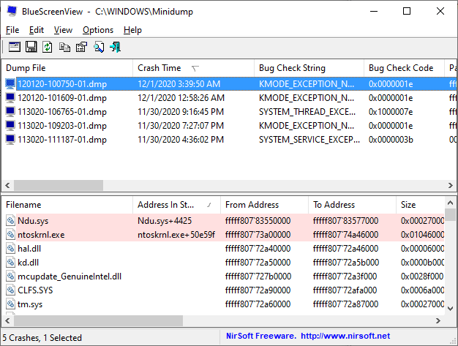Image resolution: width=458 pixels, height=346 pixels.
Task: Click the driver icon beside ntoskrnl.exe
Action: (10, 235)
